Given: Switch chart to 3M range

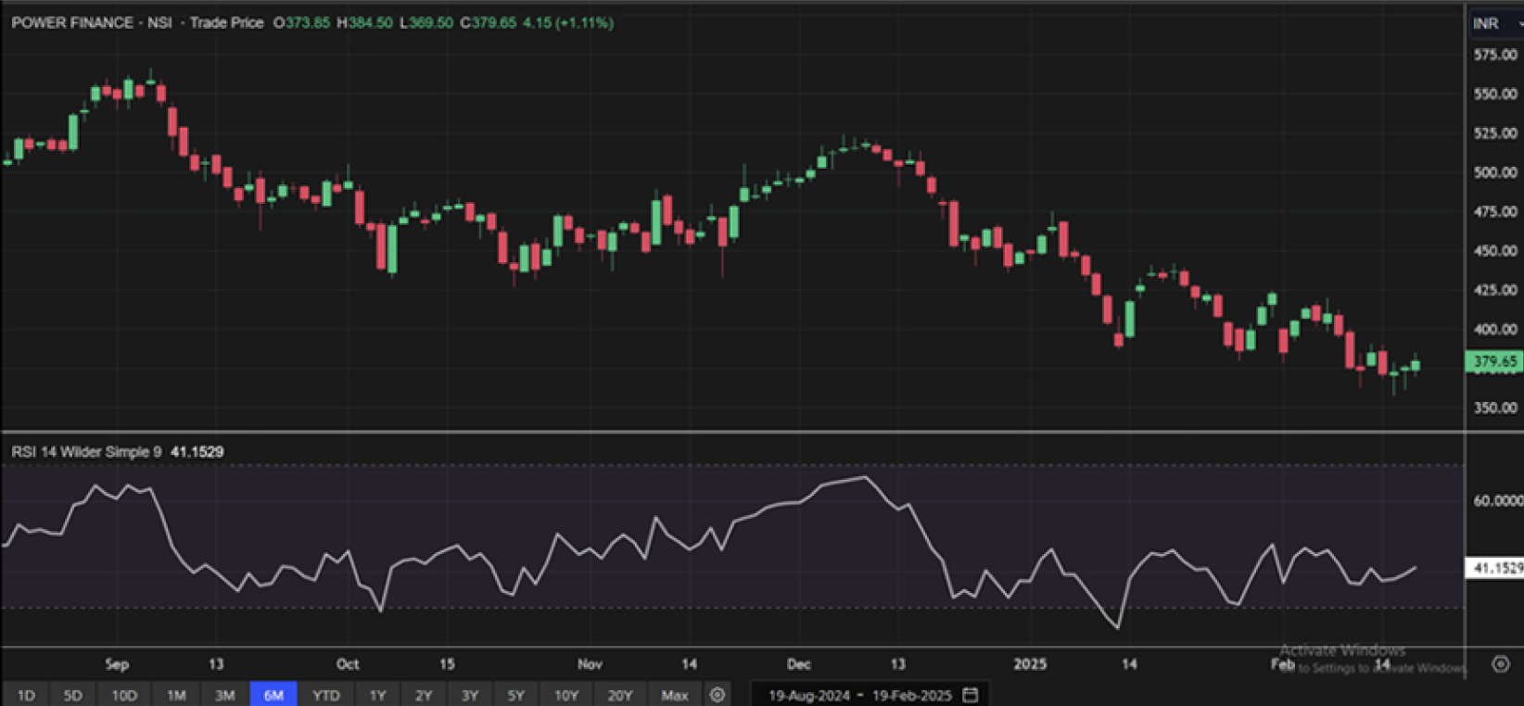Looking at the screenshot, I should [x=224, y=695].
